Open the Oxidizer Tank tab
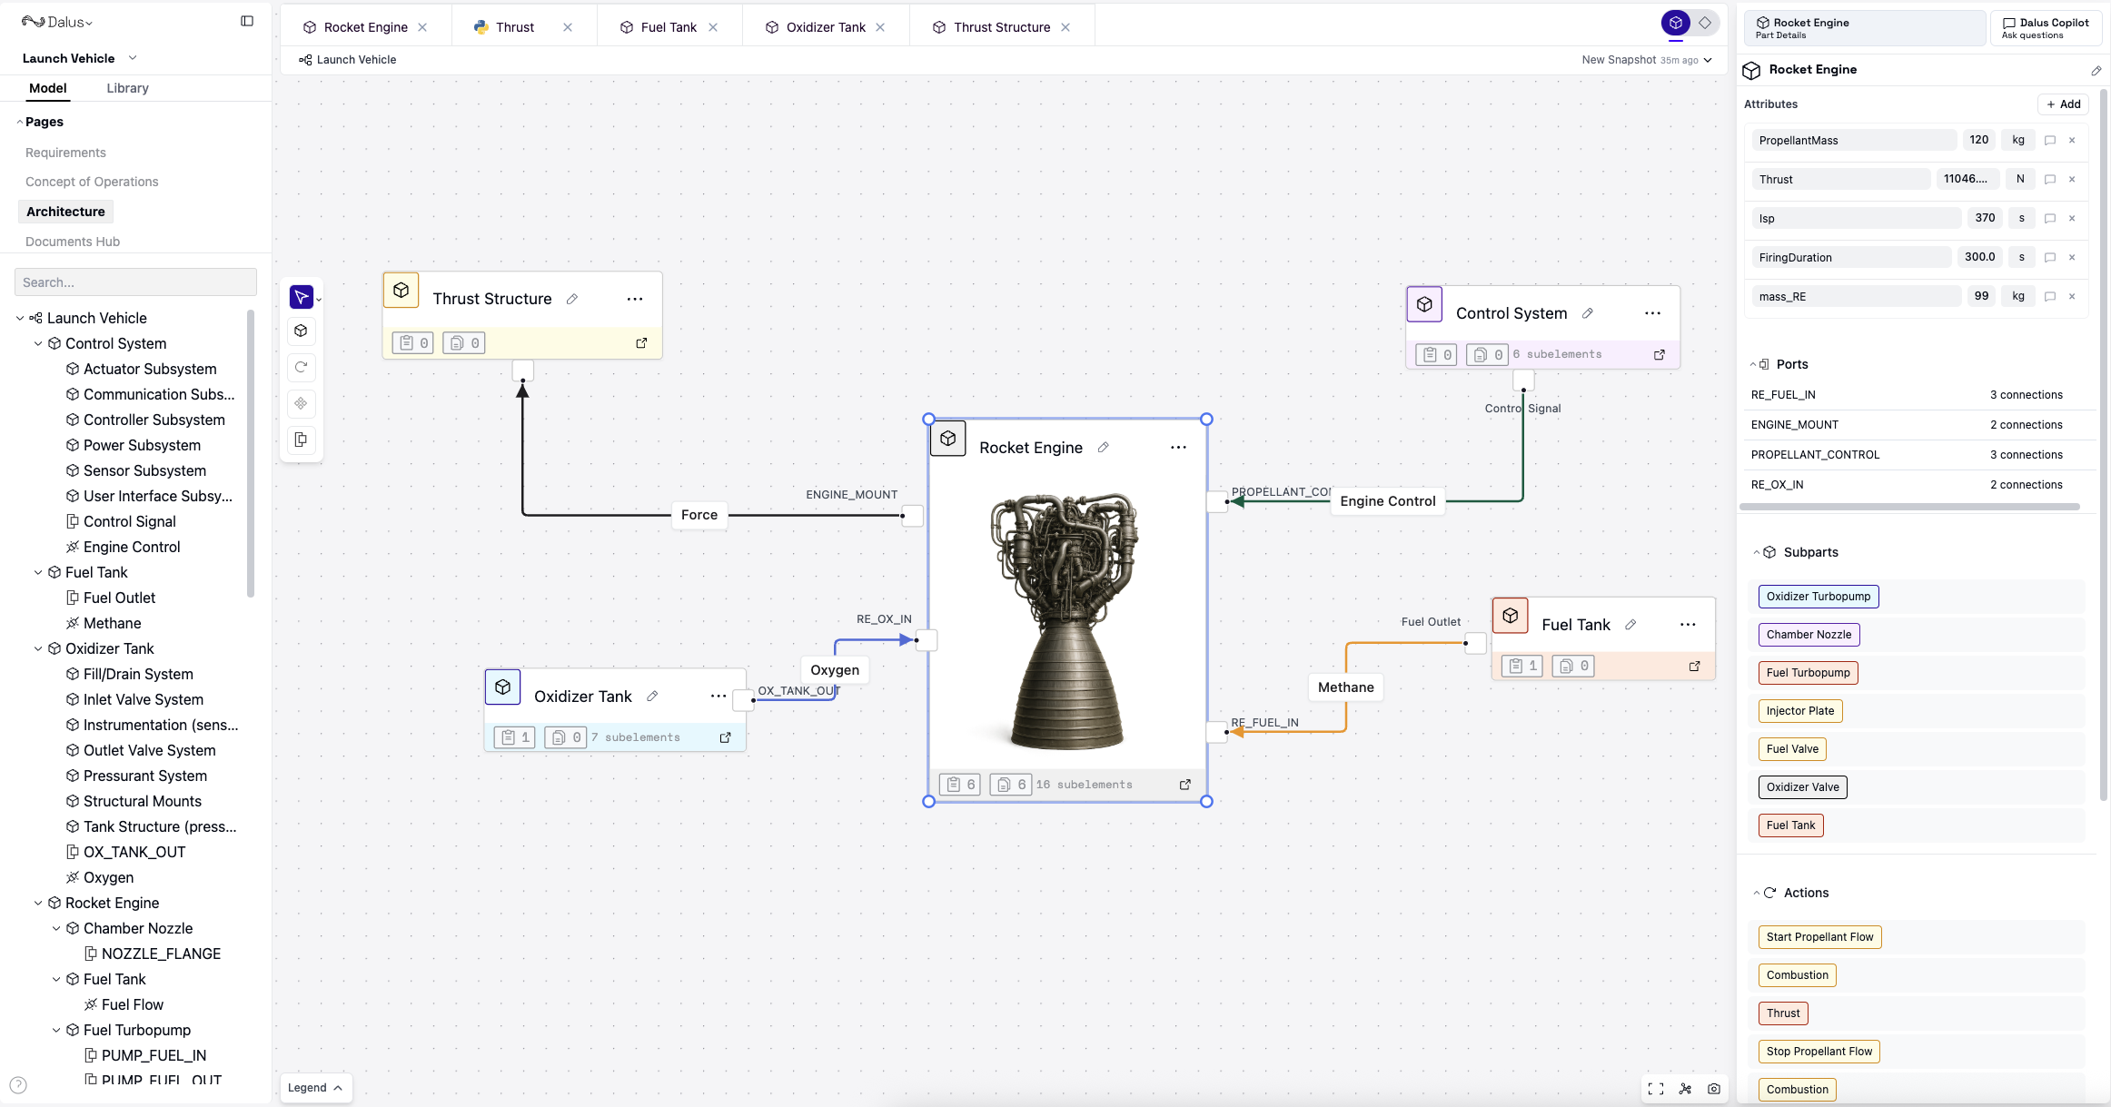Image resolution: width=2111 pixels, height=1107 pixels. [825, 27]
